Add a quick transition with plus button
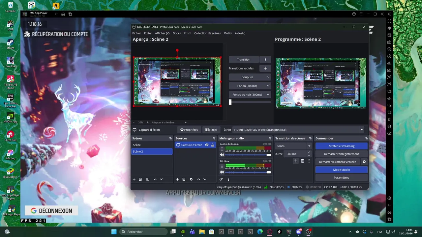422x237 pixels. coord(265,68)
